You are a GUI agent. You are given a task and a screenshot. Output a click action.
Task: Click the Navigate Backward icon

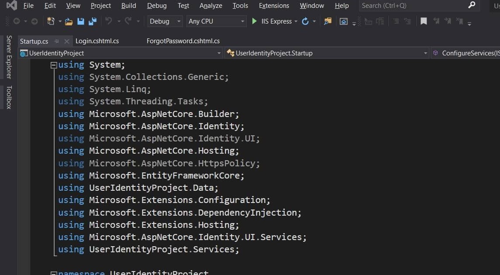coord(16,21)
